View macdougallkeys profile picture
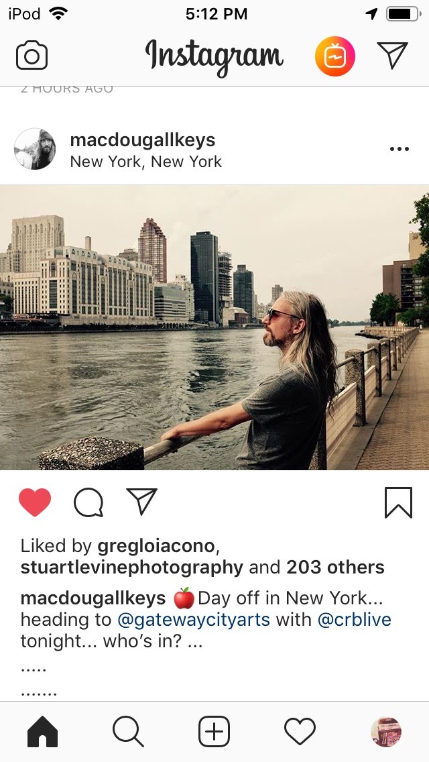Viewport: 429px width, 762px height. pos(35,149)
